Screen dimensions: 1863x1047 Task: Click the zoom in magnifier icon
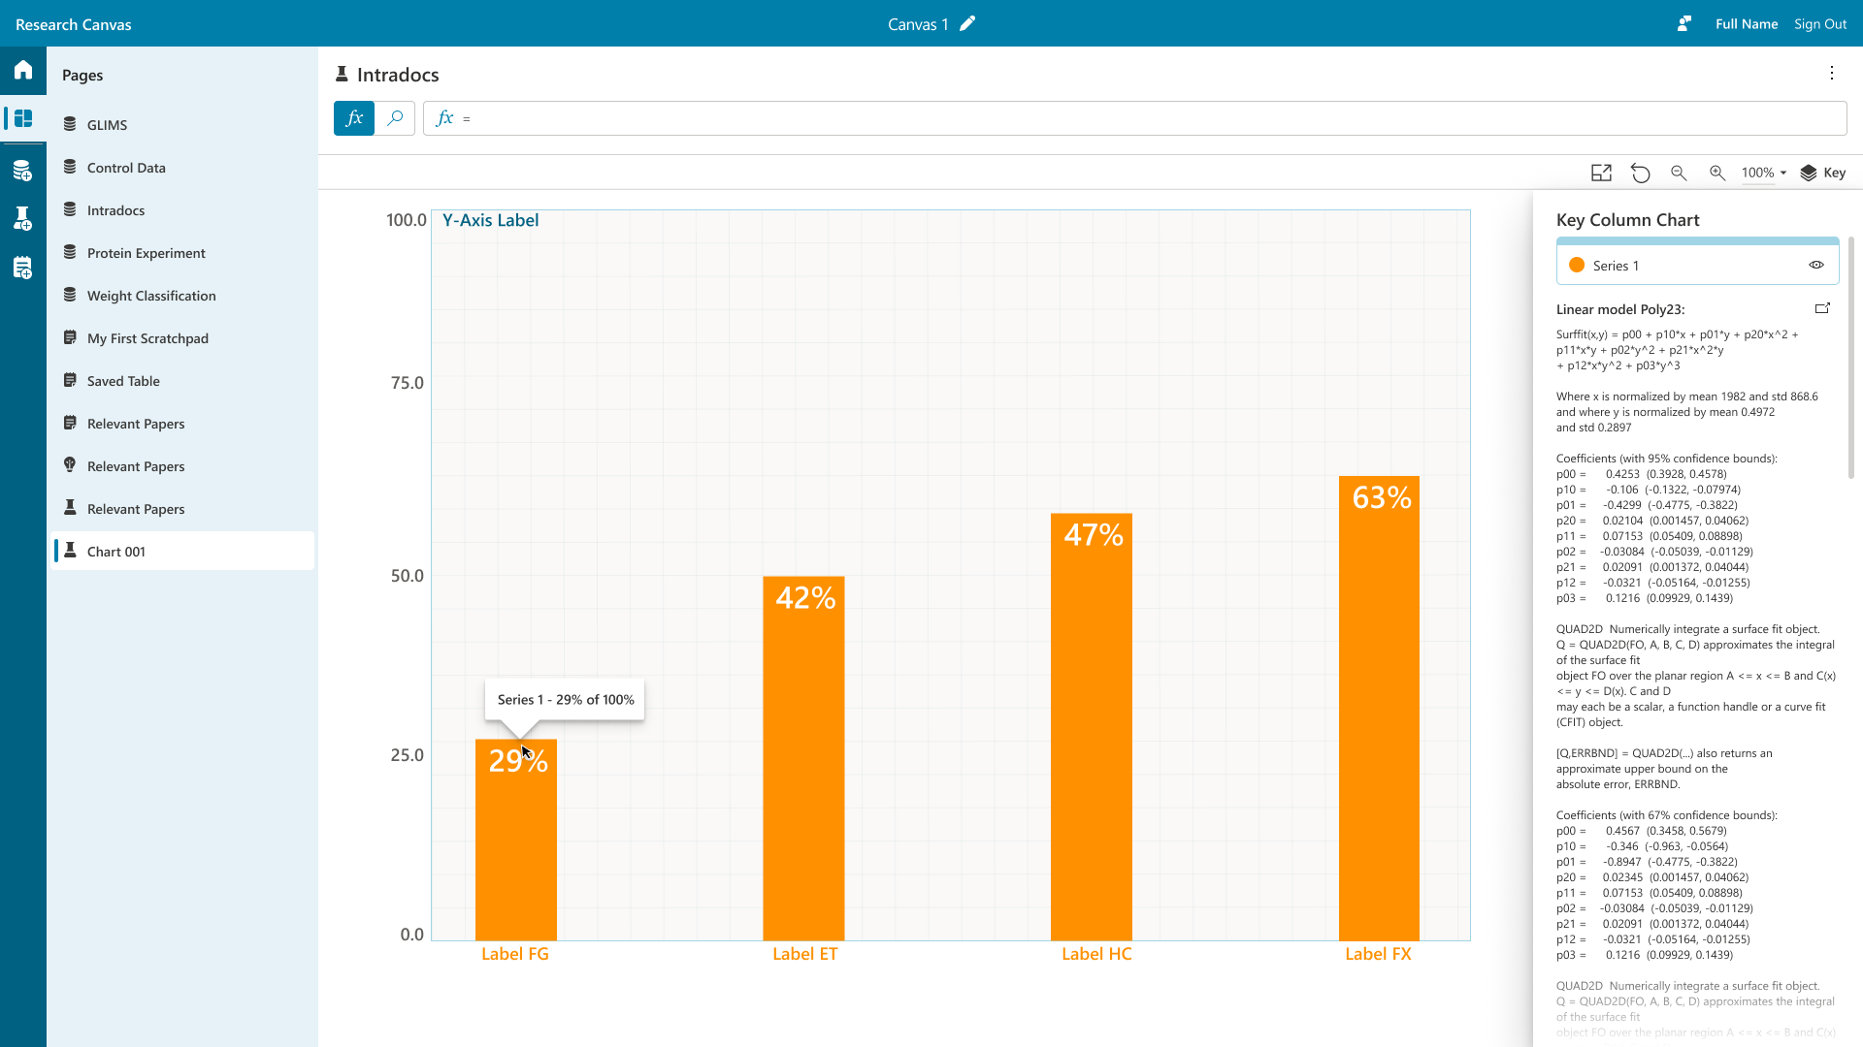(x=1717, y=174)
